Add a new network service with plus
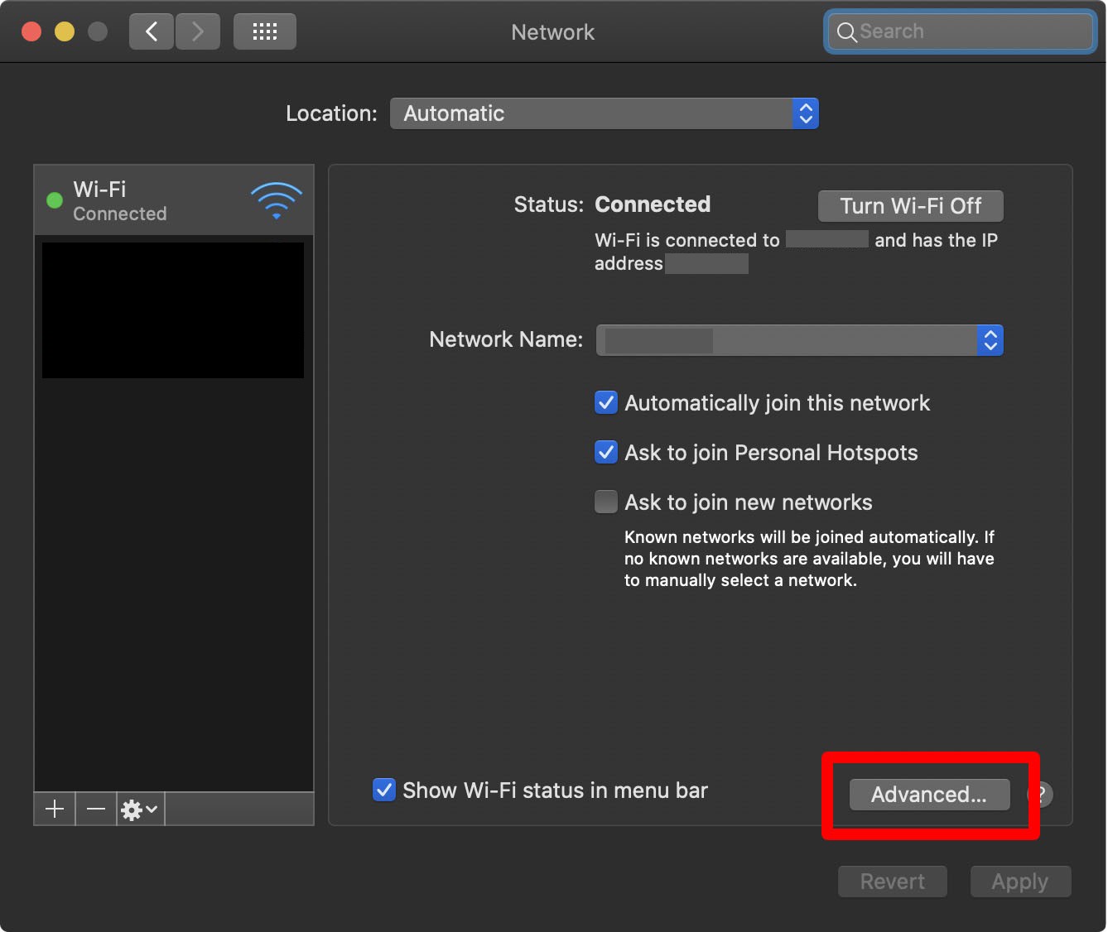This screenshot has height=932, width=1108. pyautogui.click(x=55, y=809)
